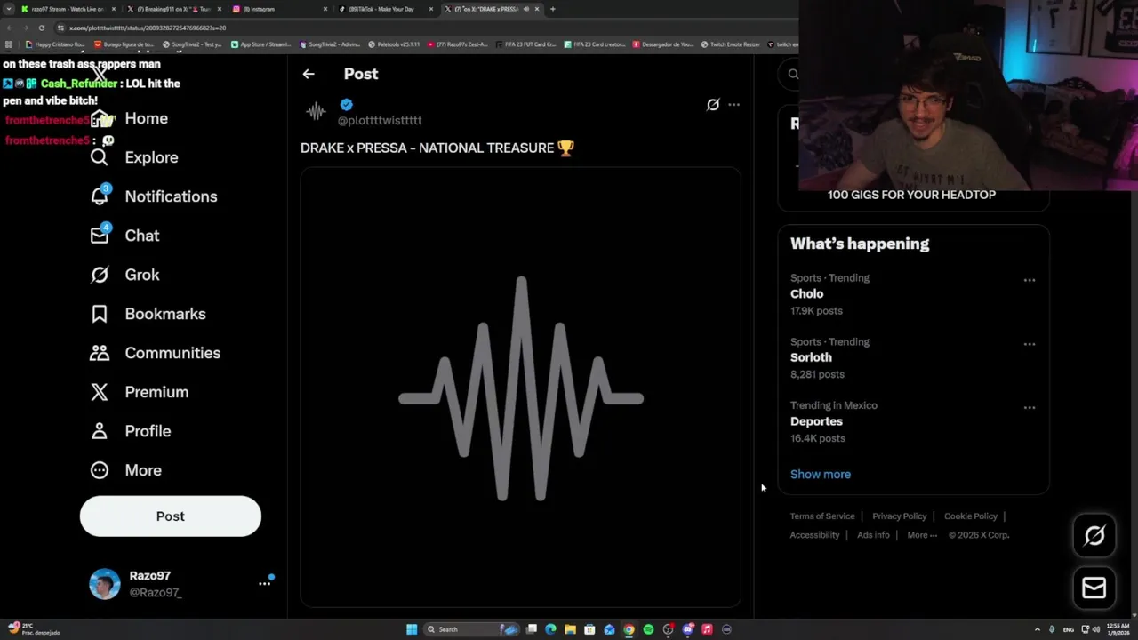
Task: Open Chrome from the taskbar
Action: [629, 629]
